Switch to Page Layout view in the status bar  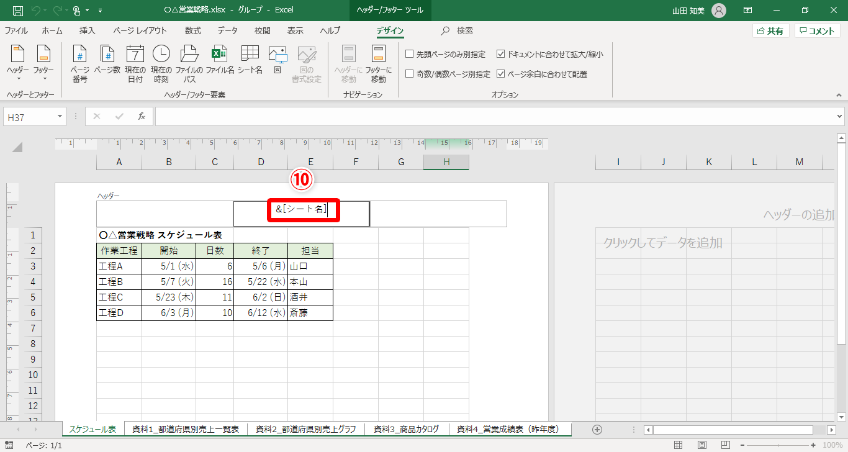pos(701,445)
